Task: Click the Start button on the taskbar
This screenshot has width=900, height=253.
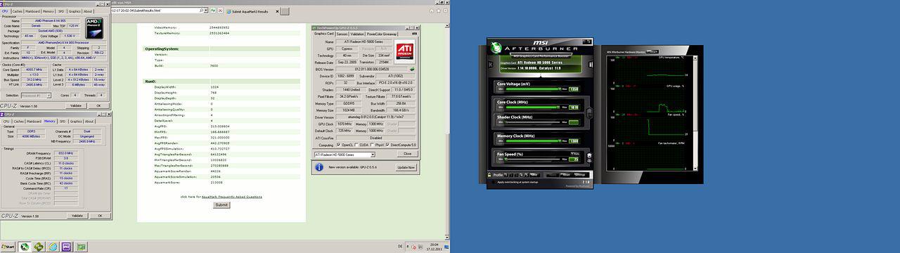Action: pyautogui.click(x=8, y=247)
